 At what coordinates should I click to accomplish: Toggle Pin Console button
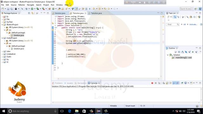pos(182,83)
